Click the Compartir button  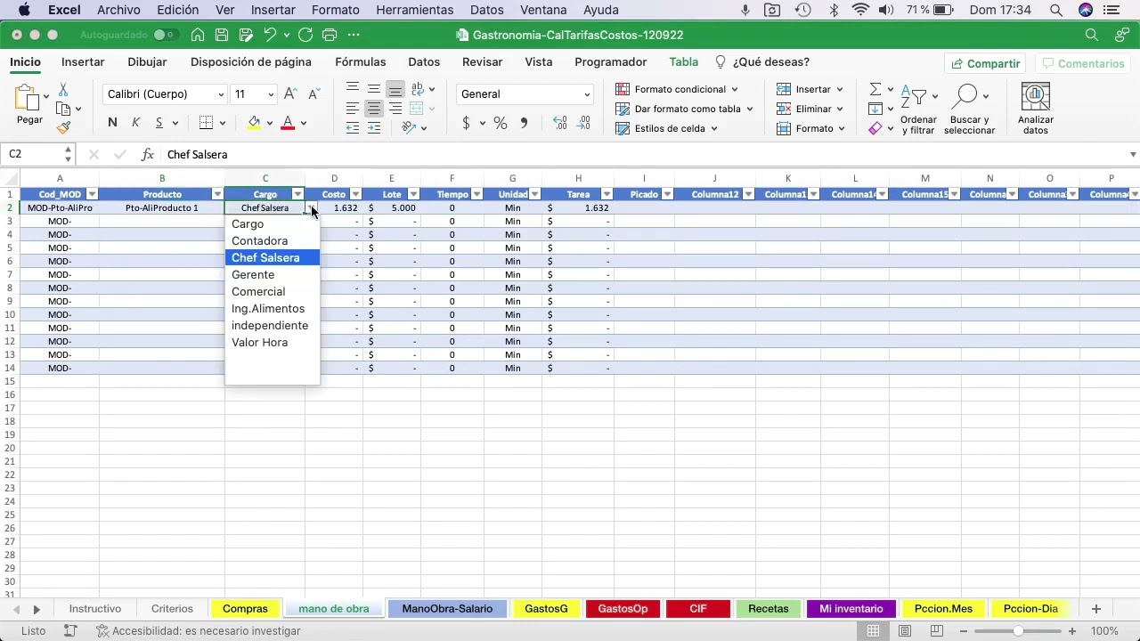pos(985,63)
